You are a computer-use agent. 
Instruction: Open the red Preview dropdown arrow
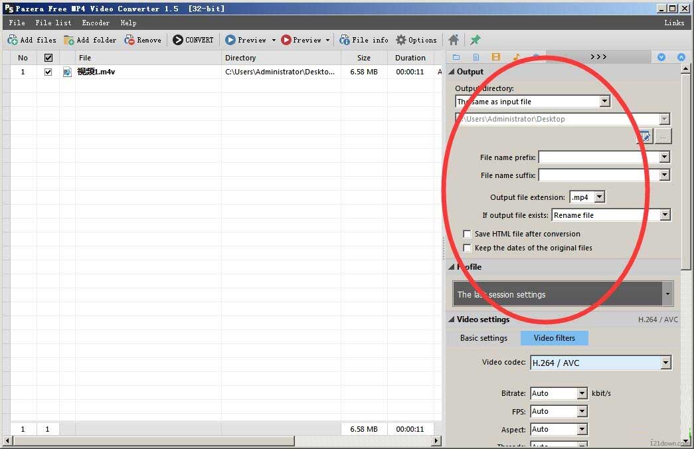(x=328, y=41)
